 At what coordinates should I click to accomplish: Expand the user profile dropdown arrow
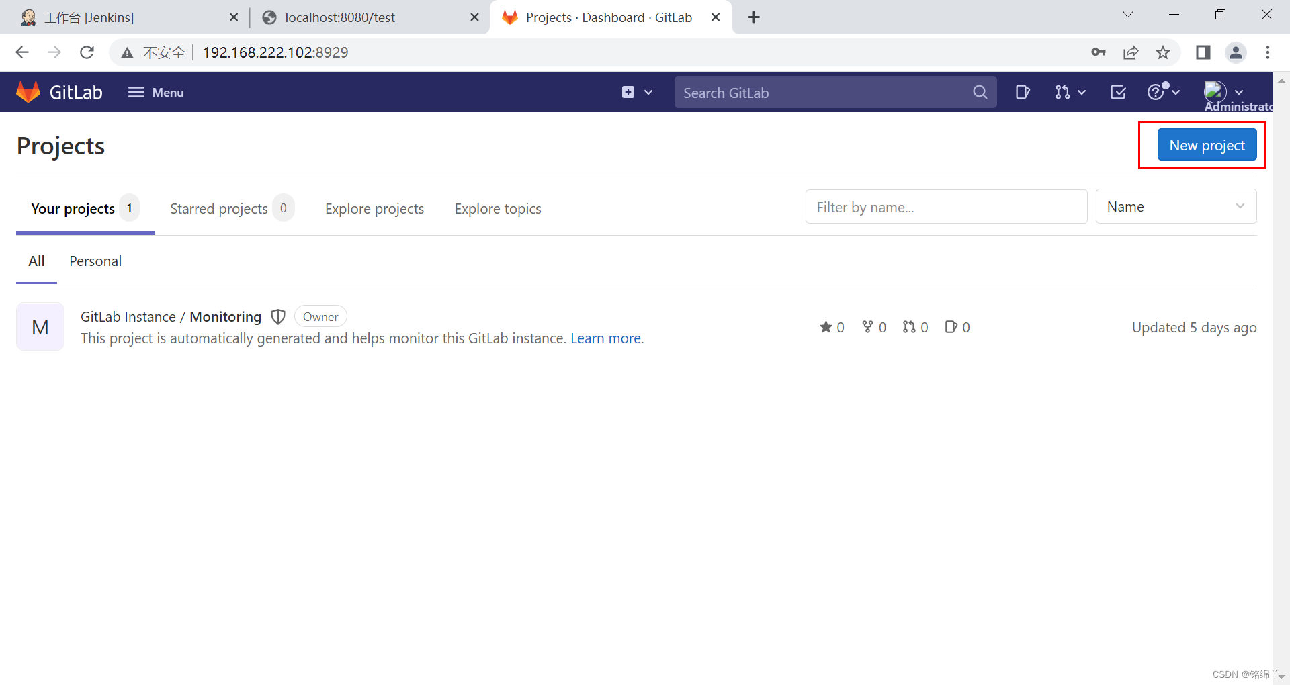(1239, 93)
